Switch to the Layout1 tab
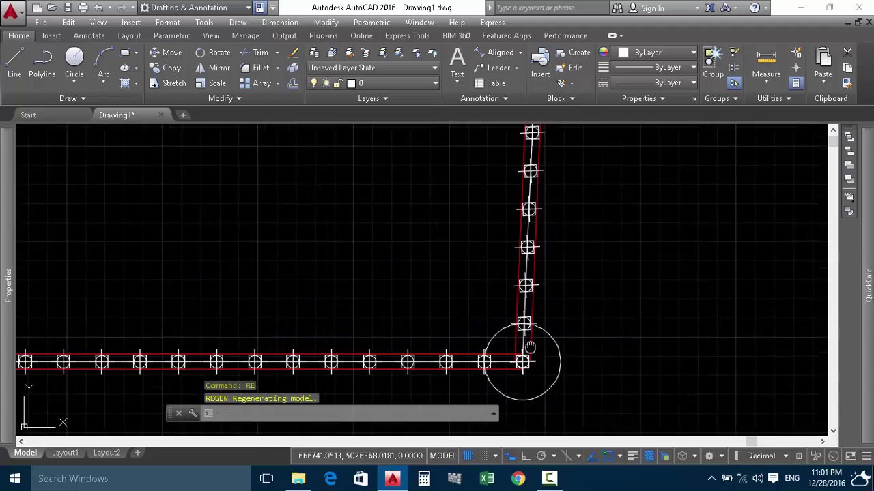The height and width of the screenshot is (491, 874). point(65,453)
